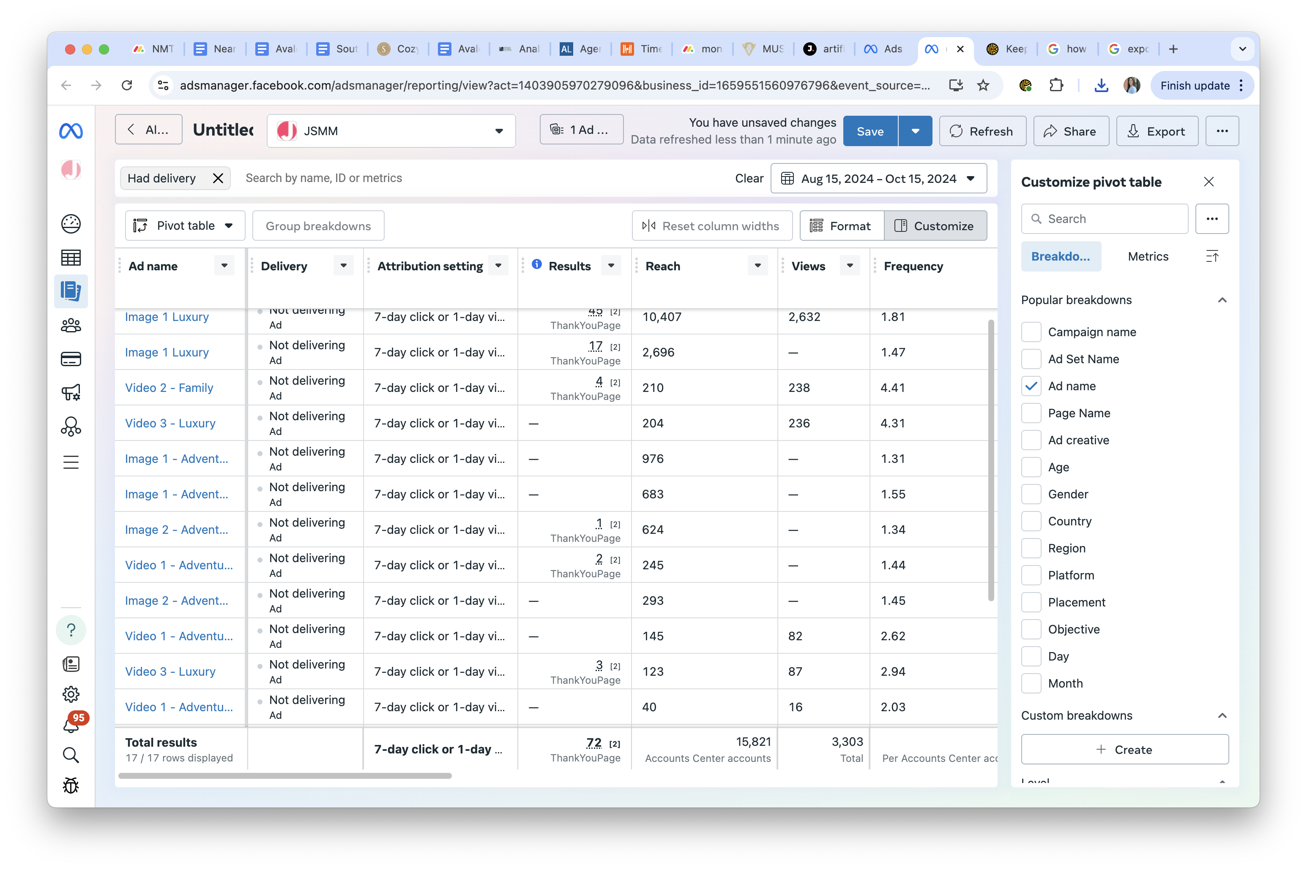Open the Events Manager node icon
The height and width of the screenshot is (870, 1307).
point(71,427)
